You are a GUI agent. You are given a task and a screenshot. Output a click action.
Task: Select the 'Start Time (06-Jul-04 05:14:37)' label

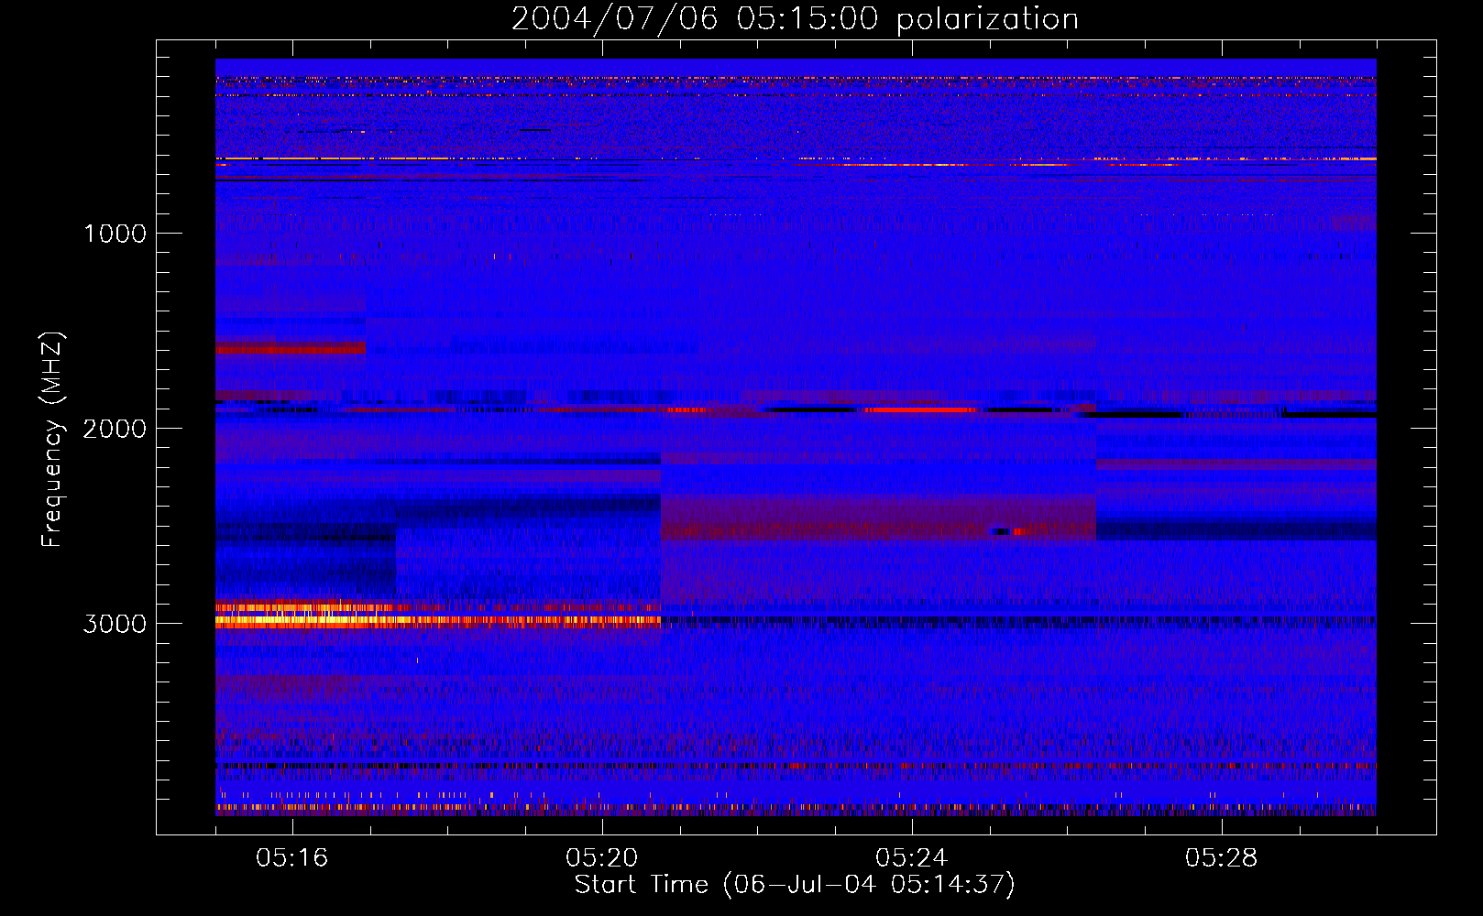tap(795, 885)
